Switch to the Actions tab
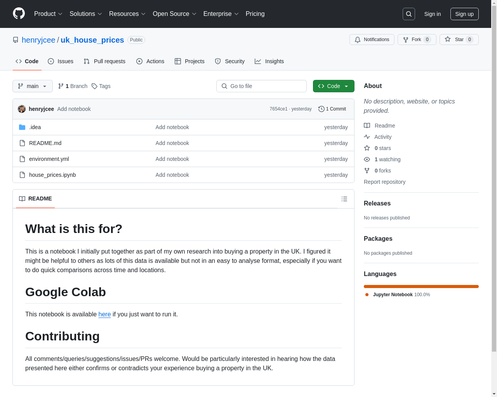The height and width of the screenshot is (397, 497). (x=150, y=61)
